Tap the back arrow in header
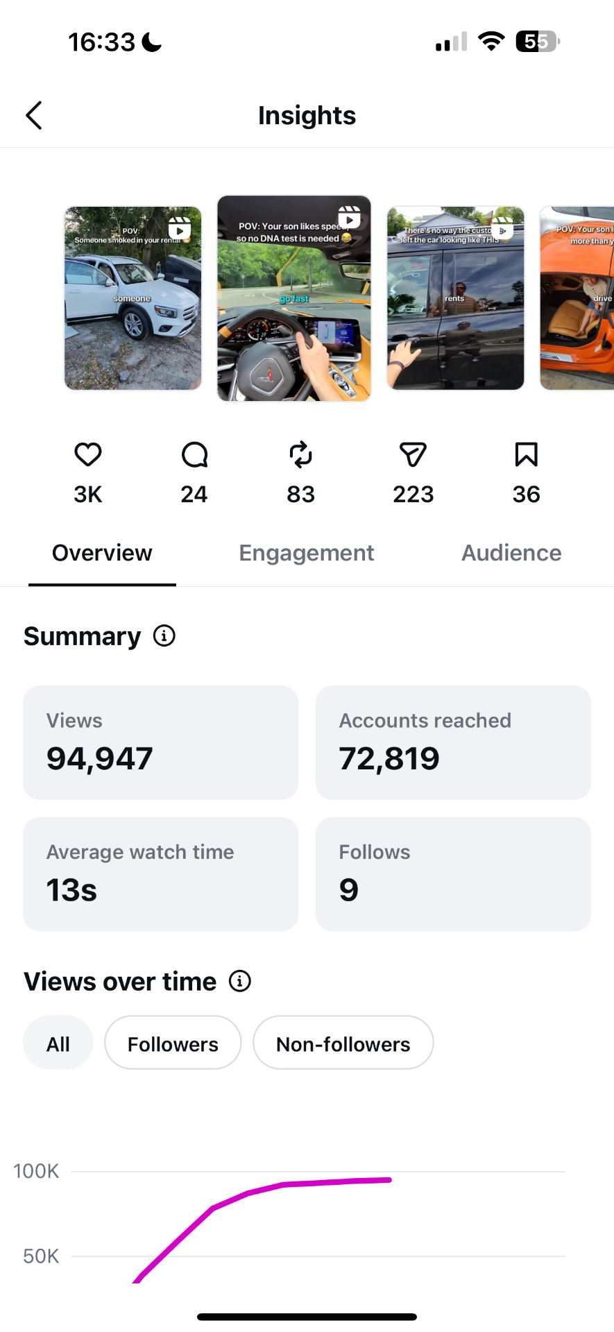The image size is (614, 1332). tap(34, 115)
